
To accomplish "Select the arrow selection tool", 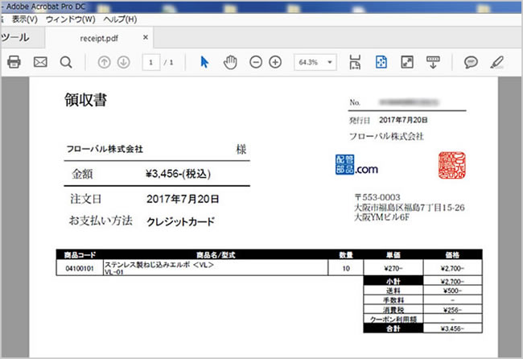I will pos(204,62).
